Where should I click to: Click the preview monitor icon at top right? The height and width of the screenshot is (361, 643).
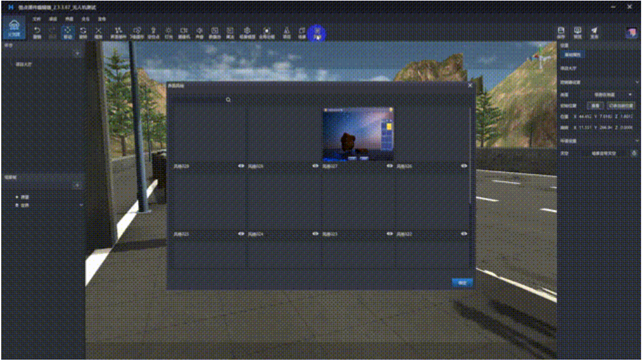click(x=577, y=32)
